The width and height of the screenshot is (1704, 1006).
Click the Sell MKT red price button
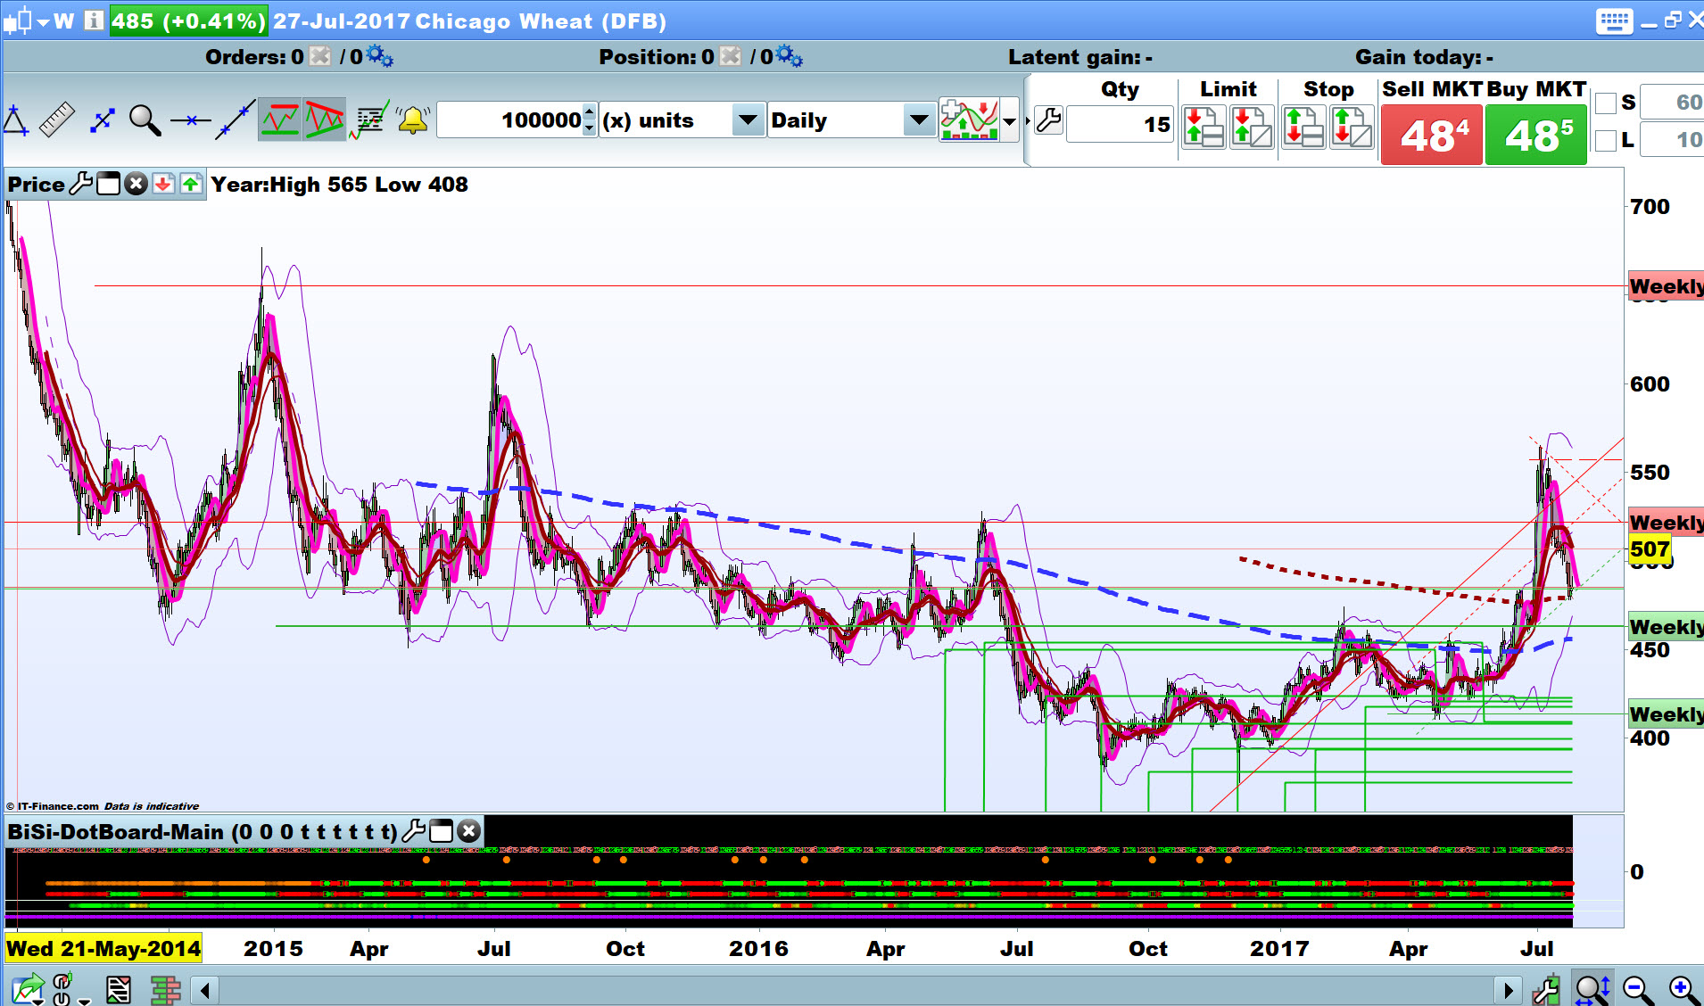(1432, 136)
